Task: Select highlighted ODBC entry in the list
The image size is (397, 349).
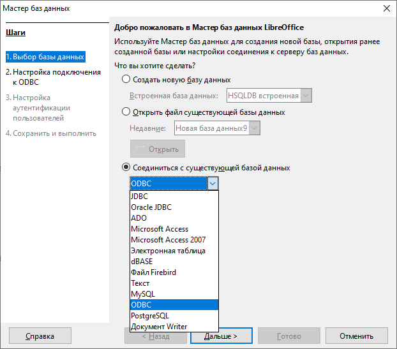Action: (174, 305)
